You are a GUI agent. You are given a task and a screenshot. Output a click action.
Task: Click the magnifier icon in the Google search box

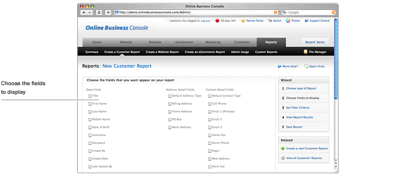285,13
